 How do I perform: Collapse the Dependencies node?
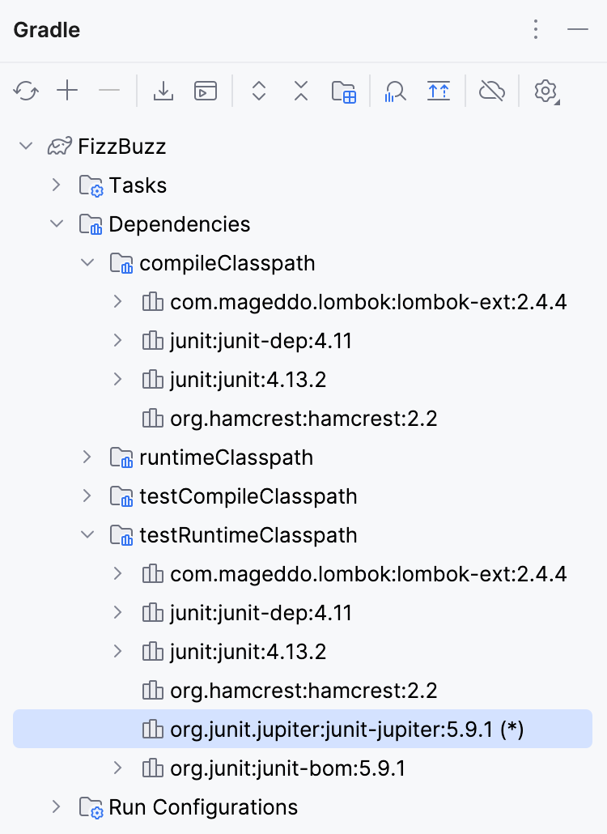tap(56, 223)
